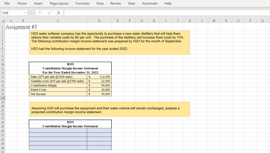Viewport: 270px width, 153px height.
Task: Expand the Name Box dropdown arrow
Action: pyautogui.click(x=25, y=13)
